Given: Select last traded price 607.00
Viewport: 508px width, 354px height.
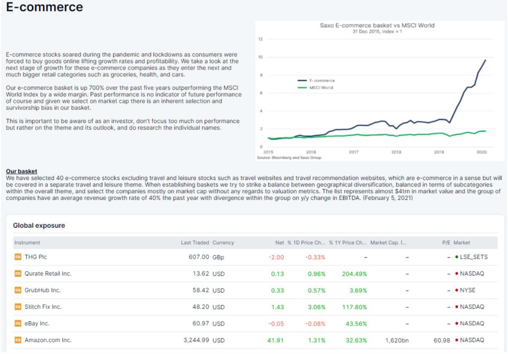Looking at the screenshot, I should coord(198,257).
